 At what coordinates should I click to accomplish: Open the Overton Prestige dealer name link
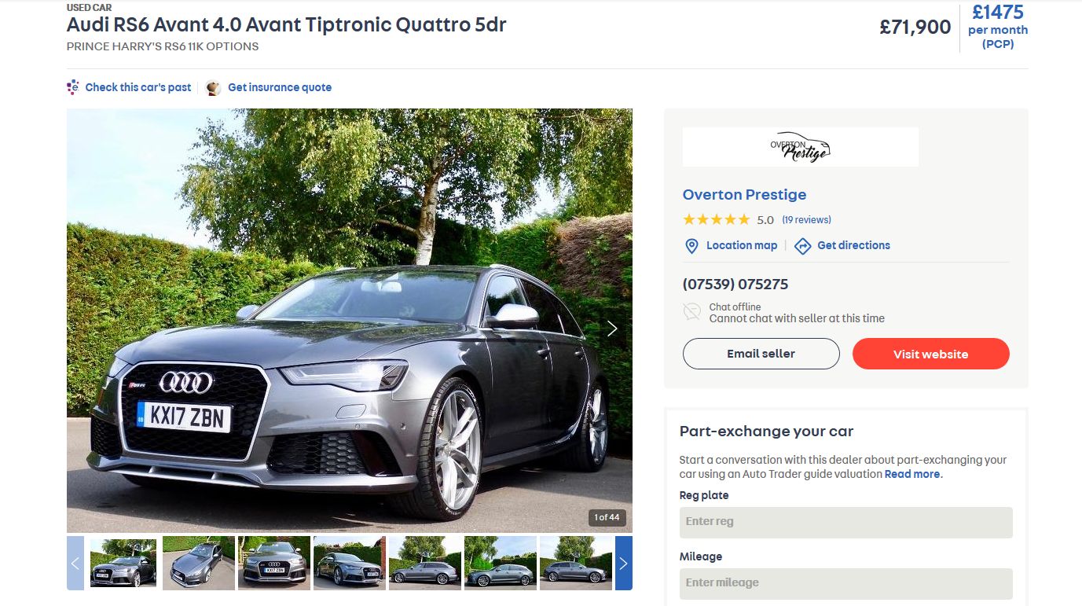744,195
